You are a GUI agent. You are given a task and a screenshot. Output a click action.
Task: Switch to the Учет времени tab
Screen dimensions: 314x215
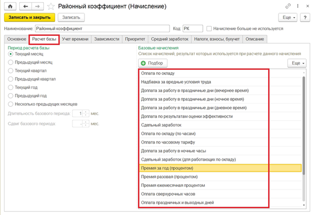(76, 39)
